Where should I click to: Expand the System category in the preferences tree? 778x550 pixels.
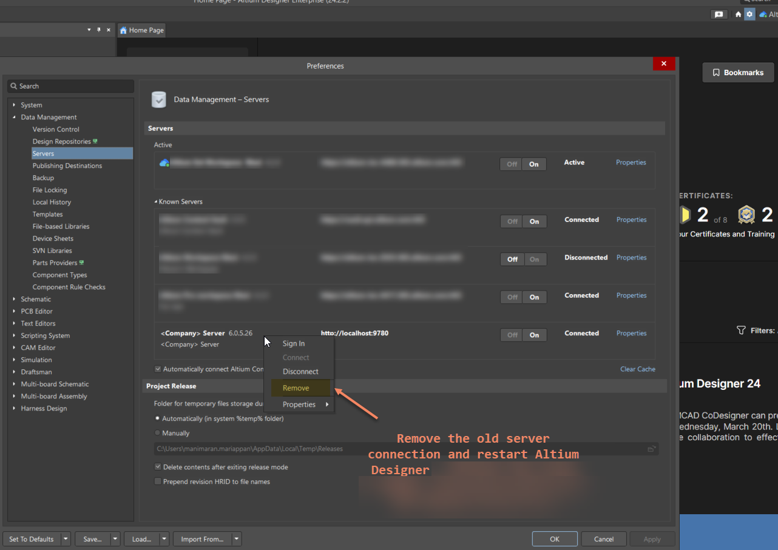pos(14,105)
